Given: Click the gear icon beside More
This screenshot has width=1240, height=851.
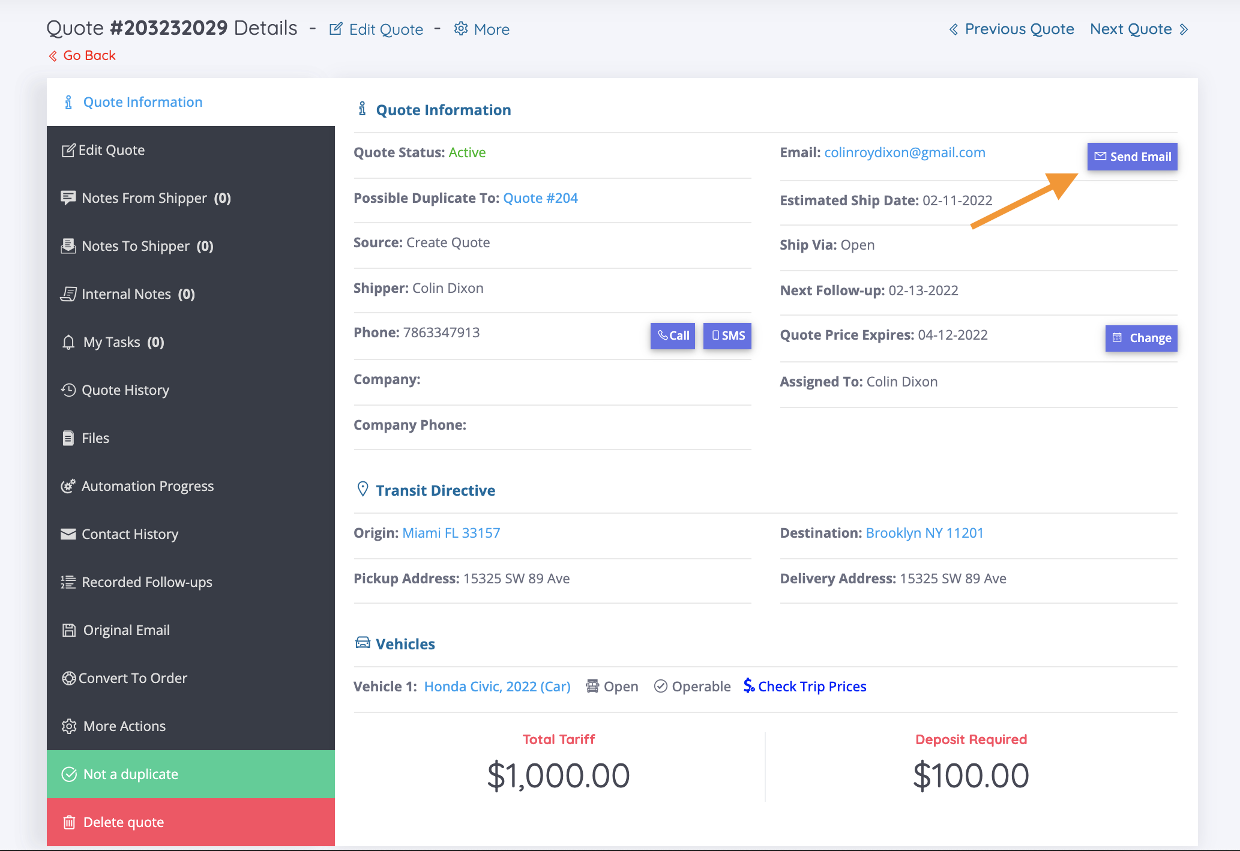Looking at the screenshot, I should pos(461,29).
